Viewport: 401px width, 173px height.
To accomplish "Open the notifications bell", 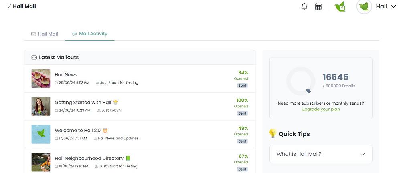I will tap(304, 7).
